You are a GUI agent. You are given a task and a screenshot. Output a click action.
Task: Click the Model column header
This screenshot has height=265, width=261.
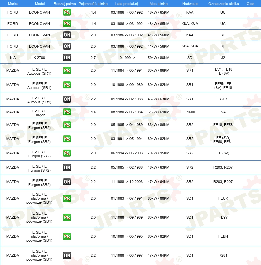pyautogui.click(x=40, y=4)
